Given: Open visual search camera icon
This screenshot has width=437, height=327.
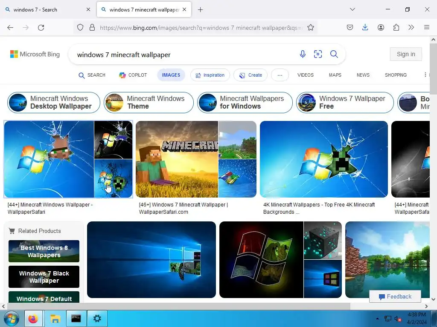Looking at the screenshot, I should tap(318, 54).
